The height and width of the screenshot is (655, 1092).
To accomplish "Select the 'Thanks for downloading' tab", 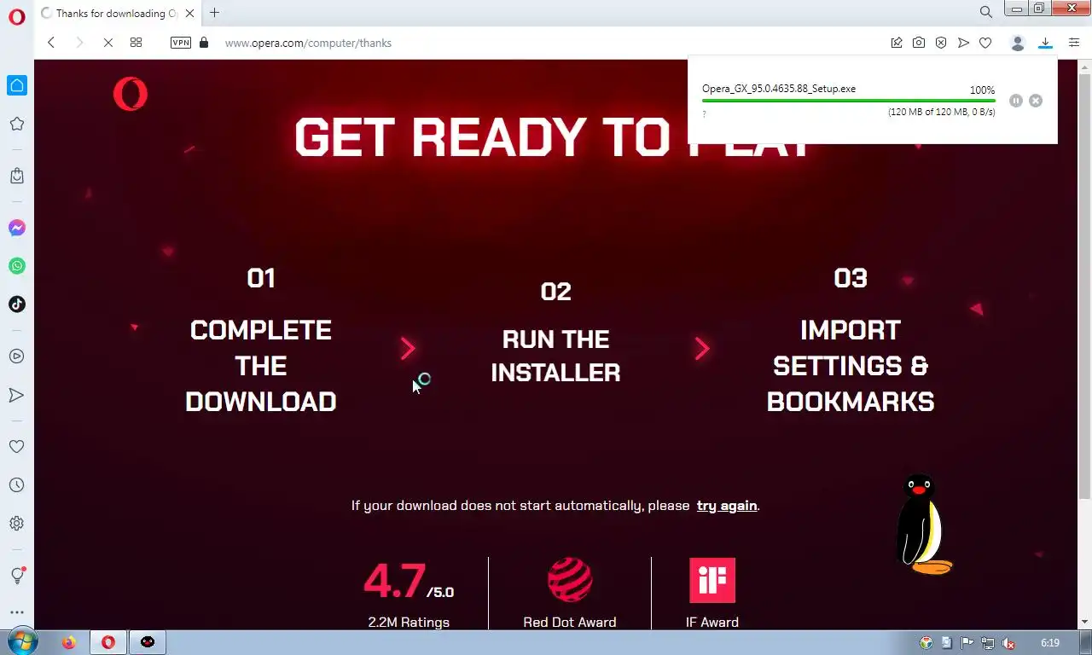I will pyautogui.click(x=118, y=13).
